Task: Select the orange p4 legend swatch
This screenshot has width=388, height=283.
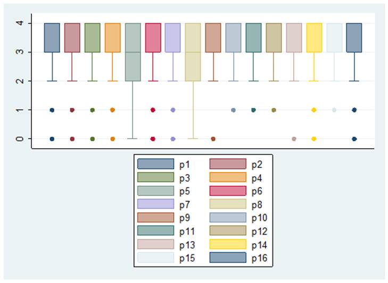Action: (228, 177)
